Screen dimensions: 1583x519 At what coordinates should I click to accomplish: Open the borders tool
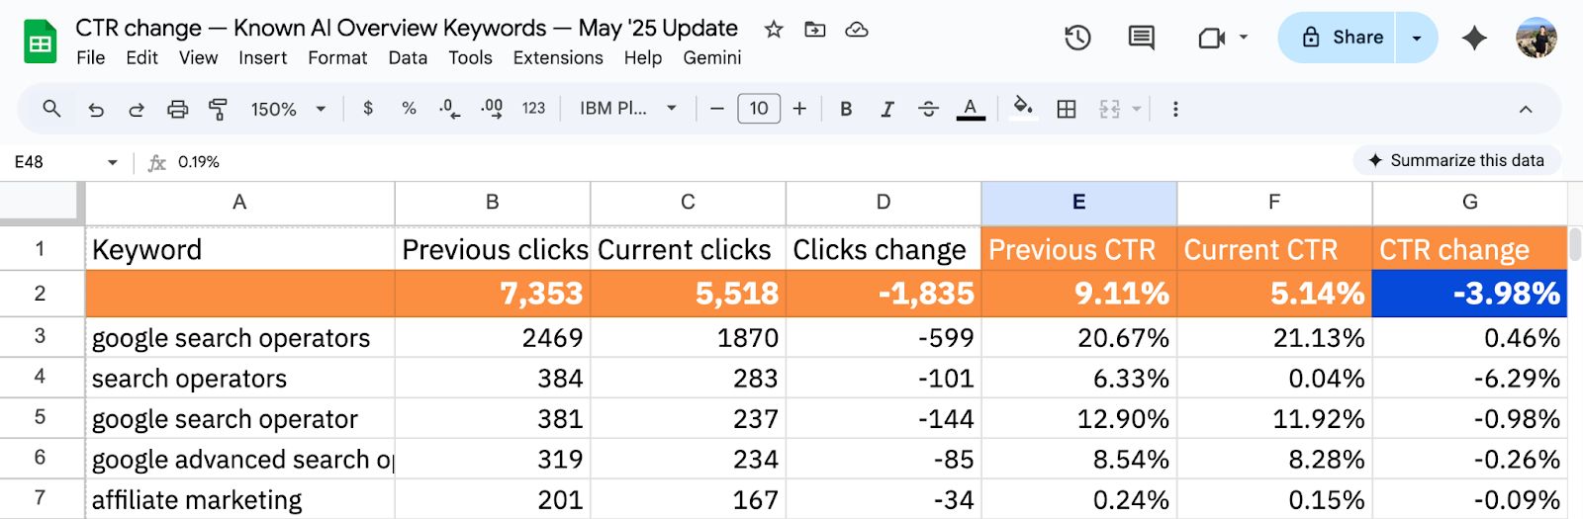pos(1066,109)
